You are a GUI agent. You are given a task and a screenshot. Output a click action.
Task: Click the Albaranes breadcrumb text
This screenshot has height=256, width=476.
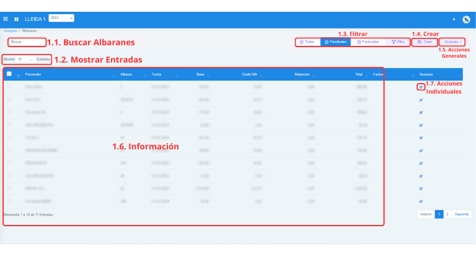tap(30, 30)
